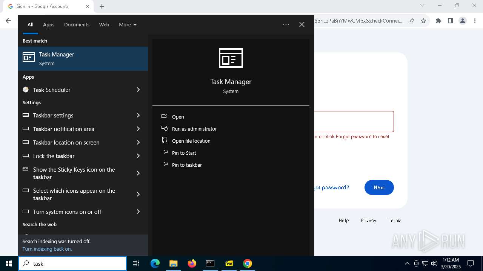
Task: Show hidden system tray icons
Action: [407, 263]
